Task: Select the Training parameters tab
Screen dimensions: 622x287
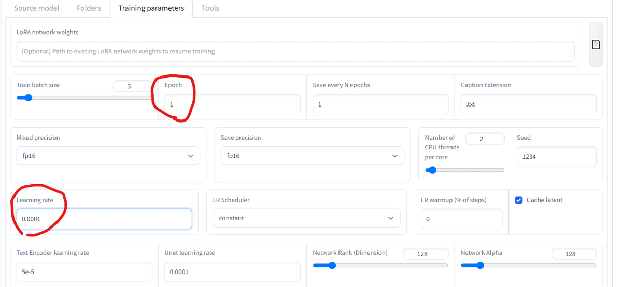Action: pos(151,8)
